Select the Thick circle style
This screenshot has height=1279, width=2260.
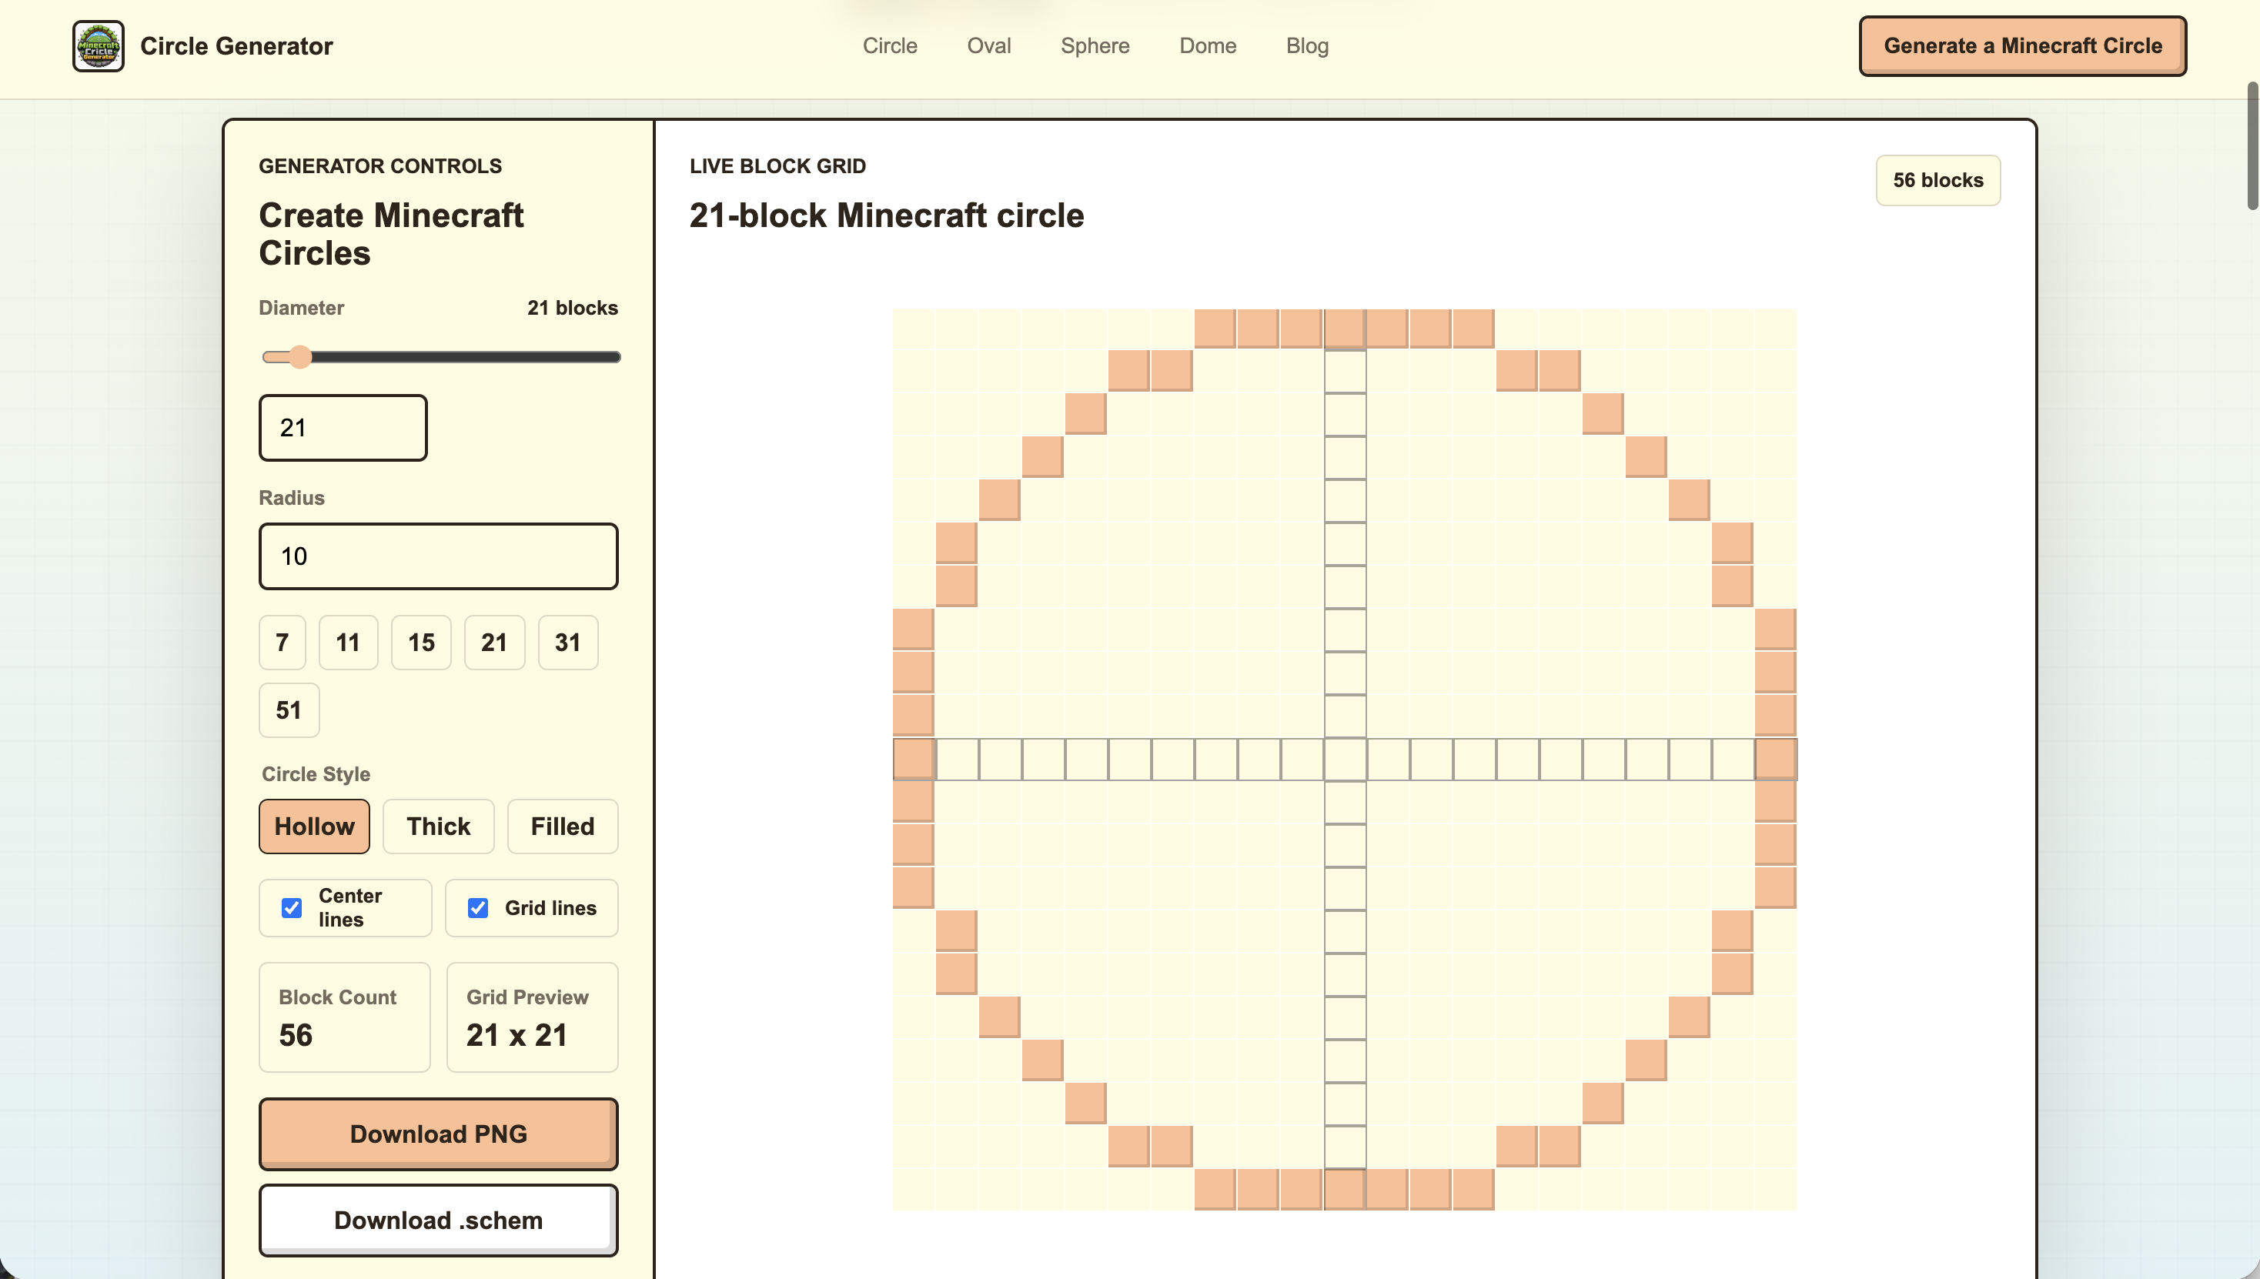(x=437, y=826)
